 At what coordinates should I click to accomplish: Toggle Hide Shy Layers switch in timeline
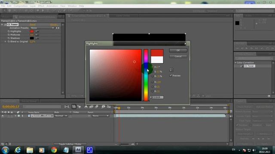pos(86,107)
